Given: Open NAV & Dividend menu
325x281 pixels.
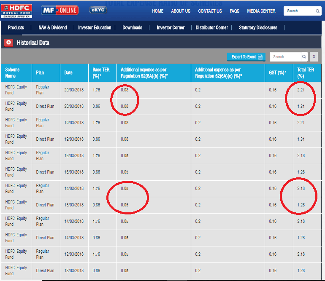Looking at the screenshot, I should pos(53,27).
